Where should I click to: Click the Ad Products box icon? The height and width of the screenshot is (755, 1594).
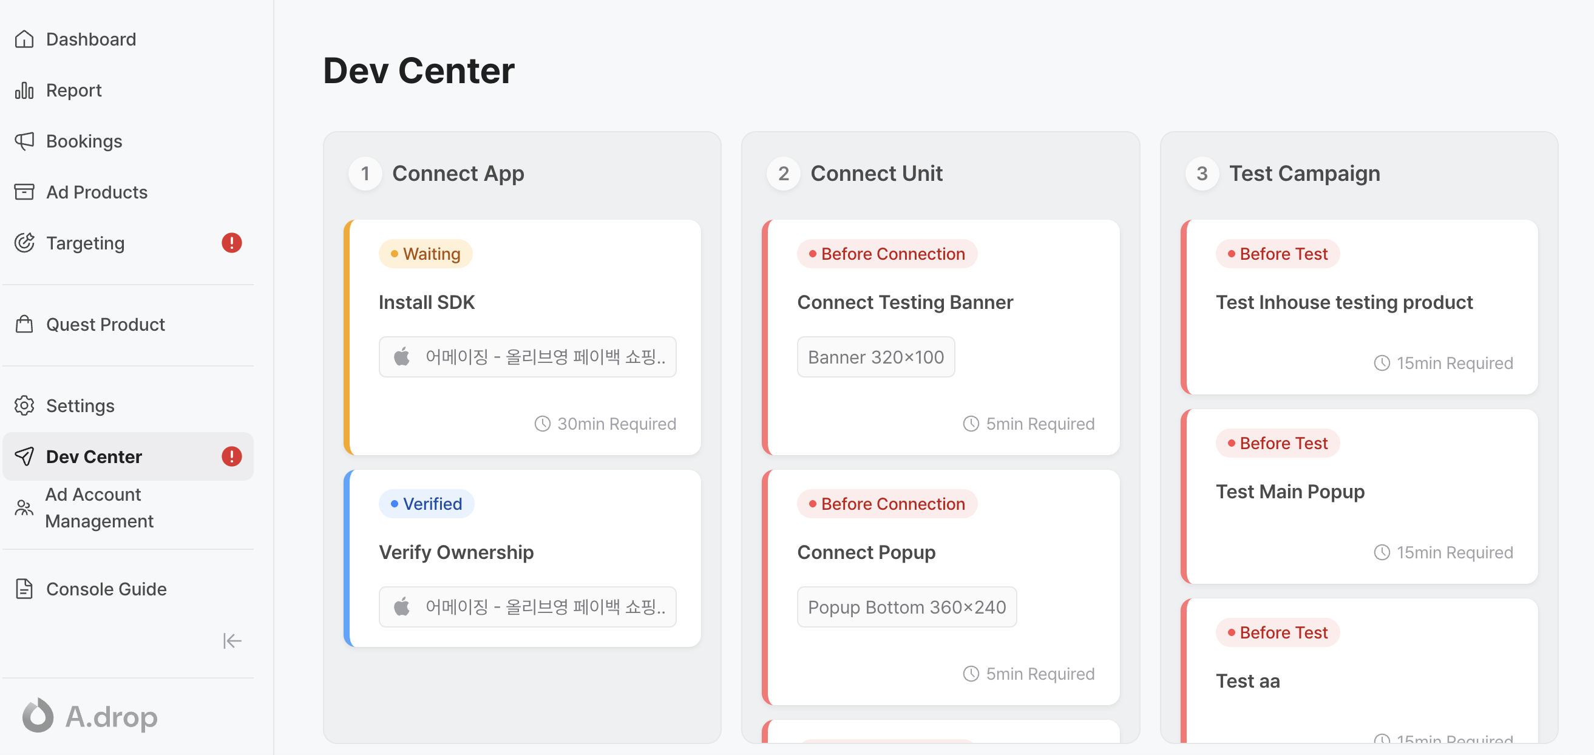coord(24,192)
